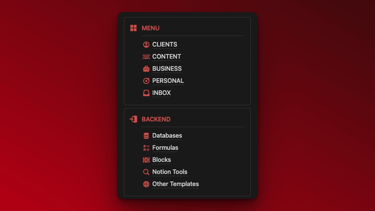Open the Notion Tools link
The image size is (375, 211).
pos(170,172)
